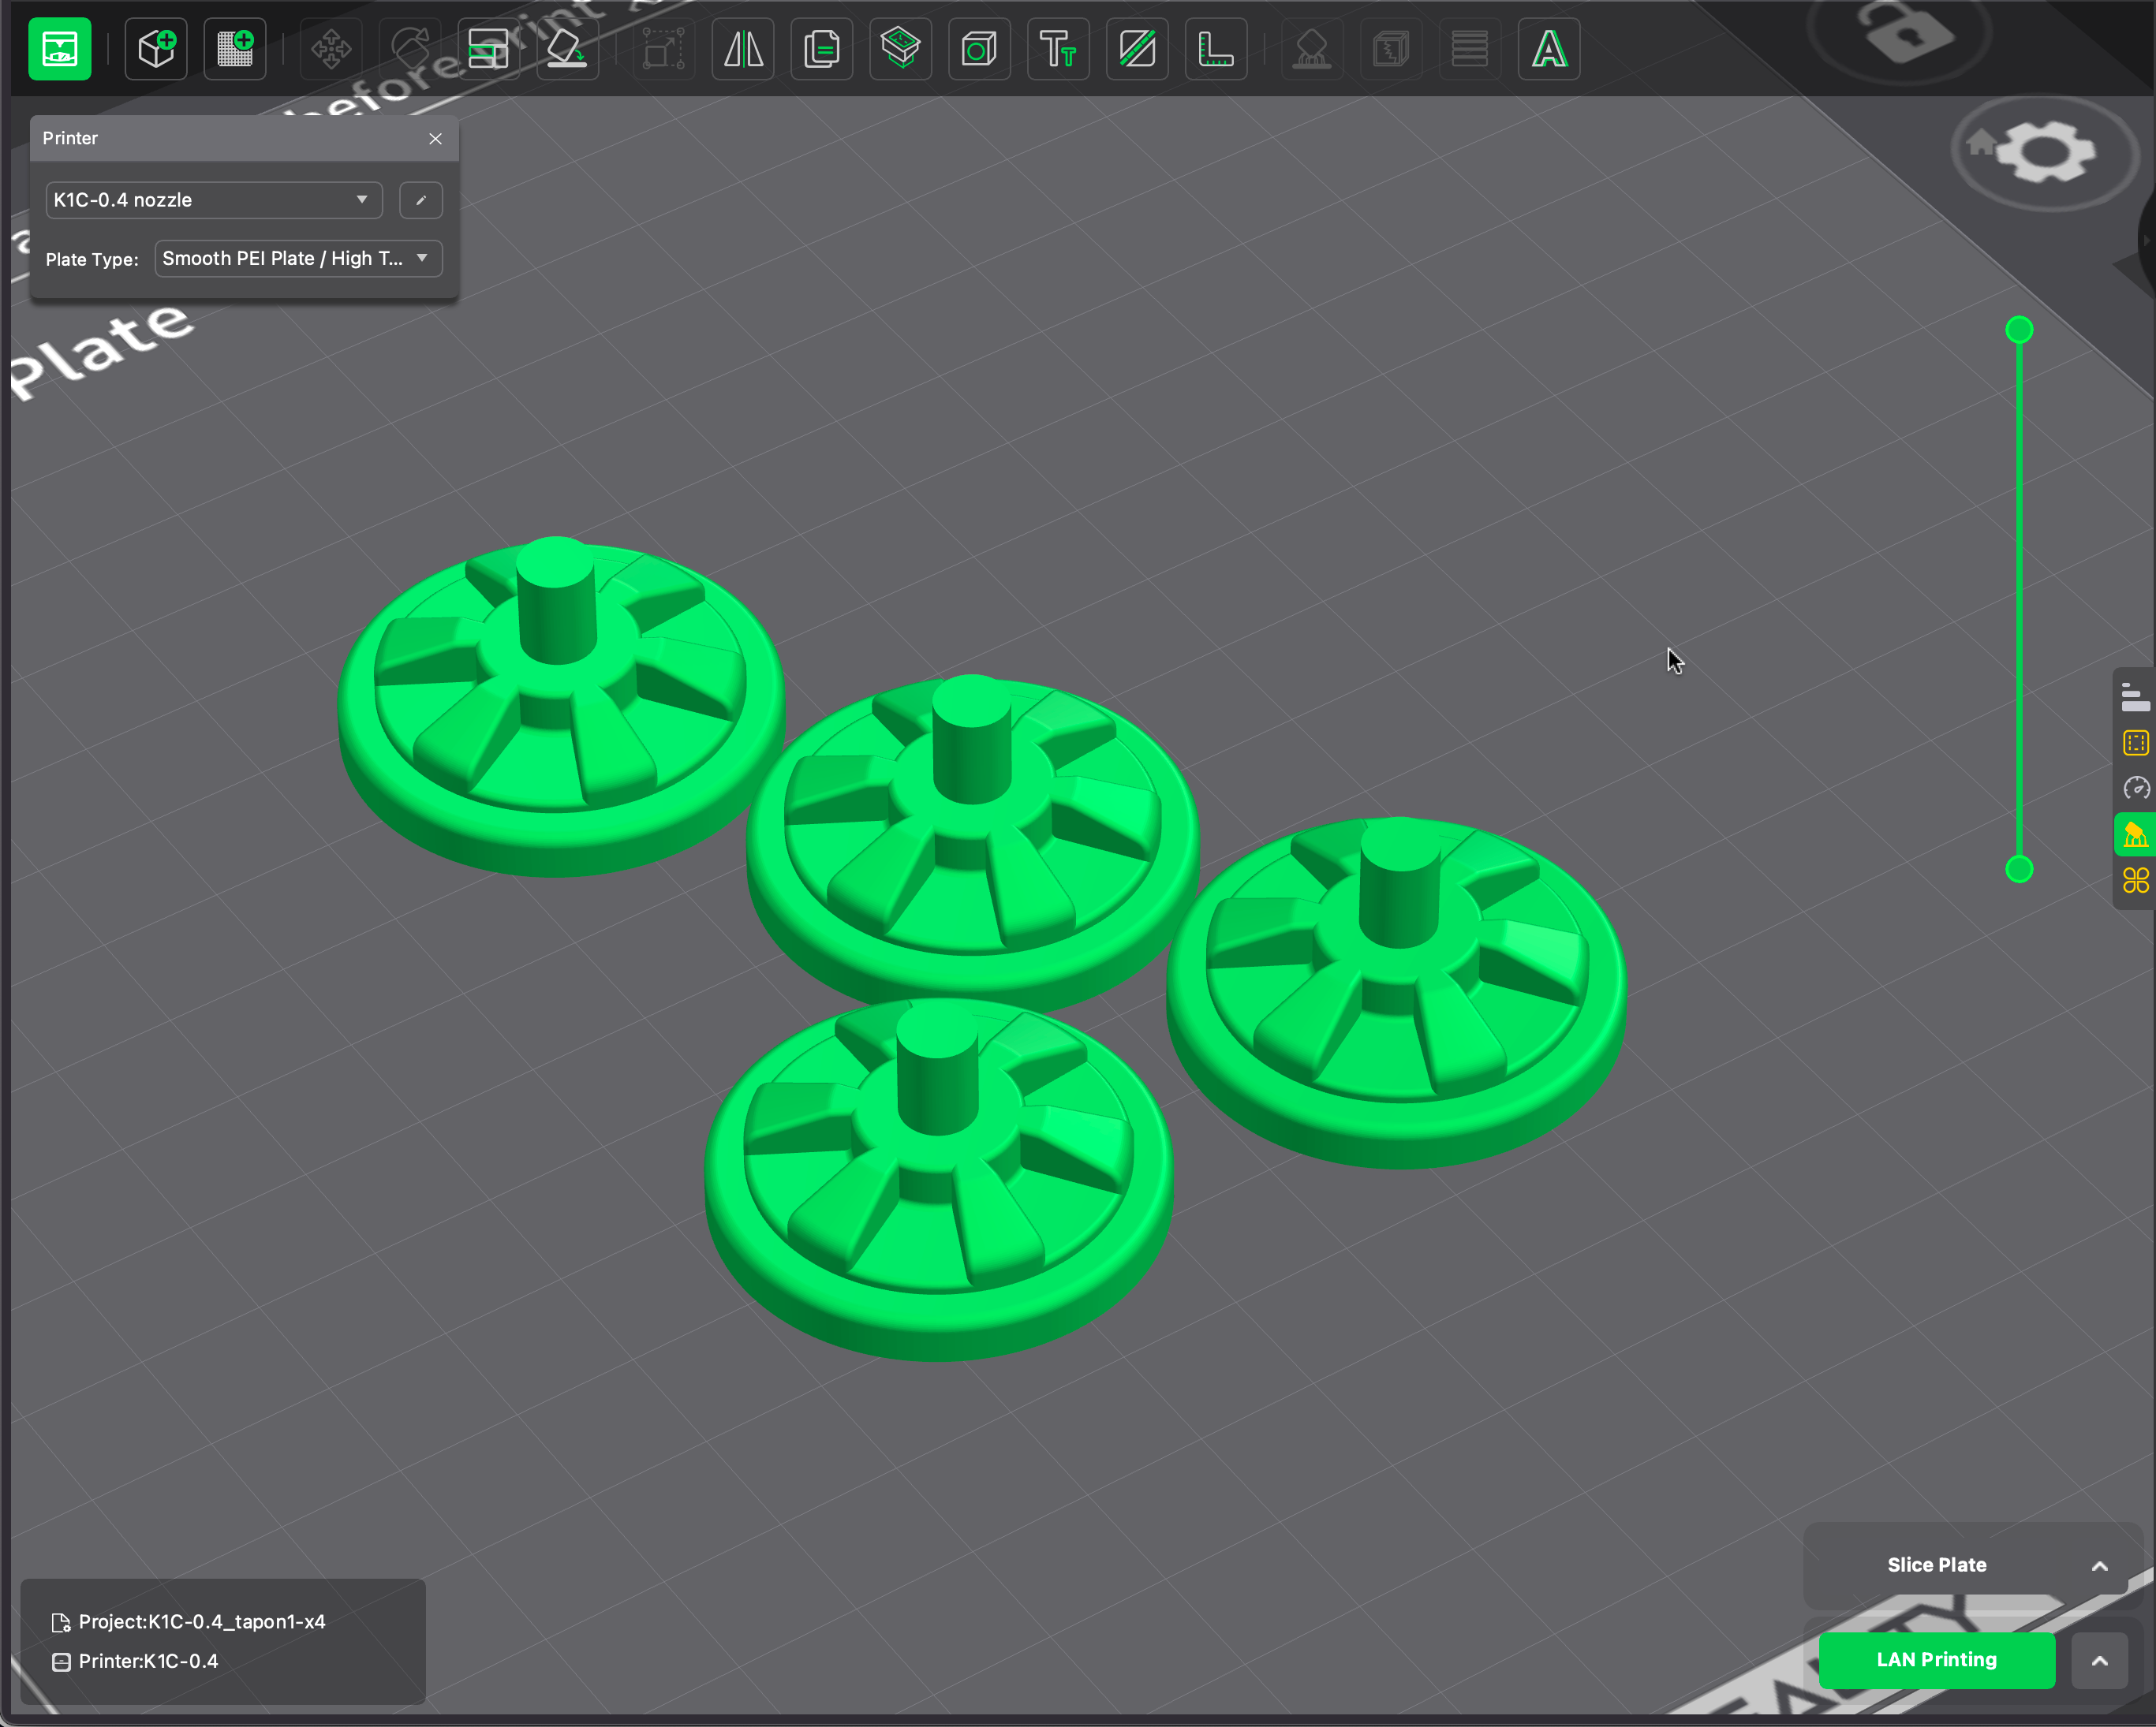2156x1727 pixels.
Task: Click the speedometer sidebar icon
Action: click(2135, 789)
